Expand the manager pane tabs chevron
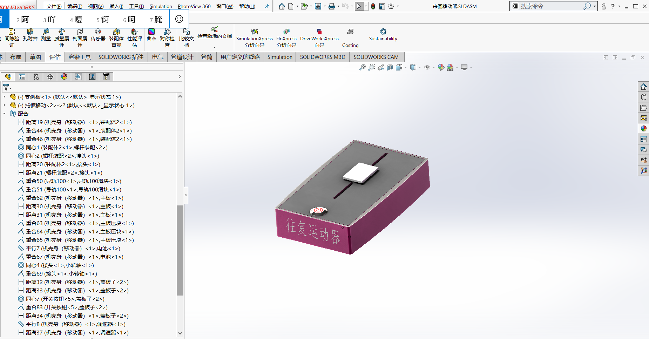 point(180,76)
